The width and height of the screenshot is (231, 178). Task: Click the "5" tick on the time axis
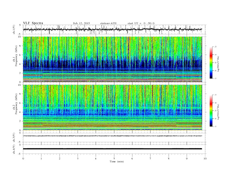[114, 159]
